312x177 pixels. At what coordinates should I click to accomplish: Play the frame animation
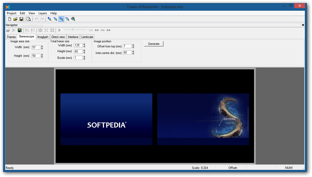tap(59, 30)
